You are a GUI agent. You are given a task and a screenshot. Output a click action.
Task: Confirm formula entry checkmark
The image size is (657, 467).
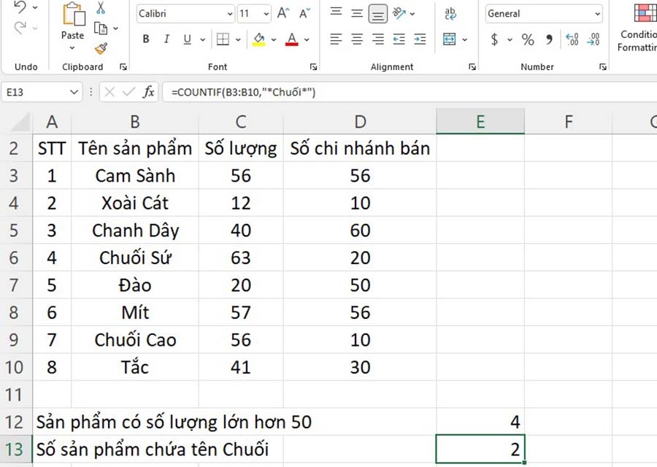(128, 92)
